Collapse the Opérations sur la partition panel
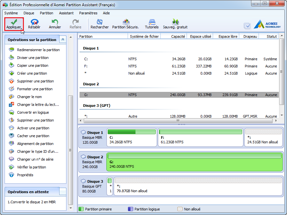Screen dimensions: 287x215 (63, 39)
